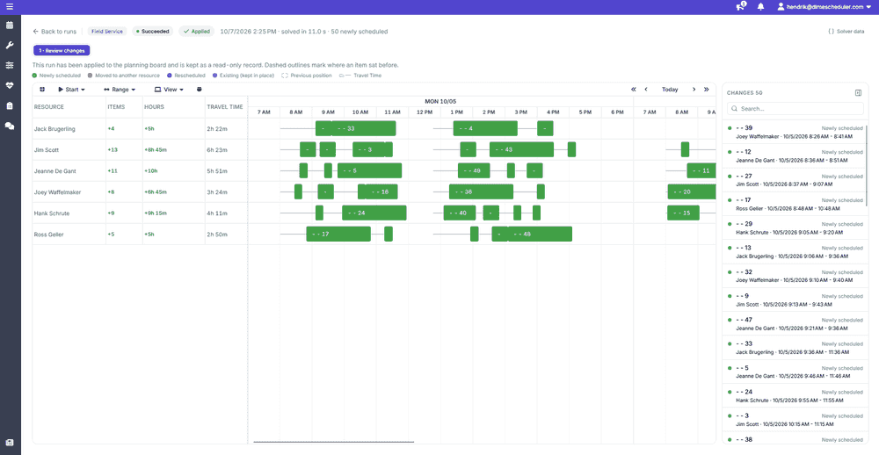Open change 47 for Jeanne De Gant

click(x=795, y=323)
